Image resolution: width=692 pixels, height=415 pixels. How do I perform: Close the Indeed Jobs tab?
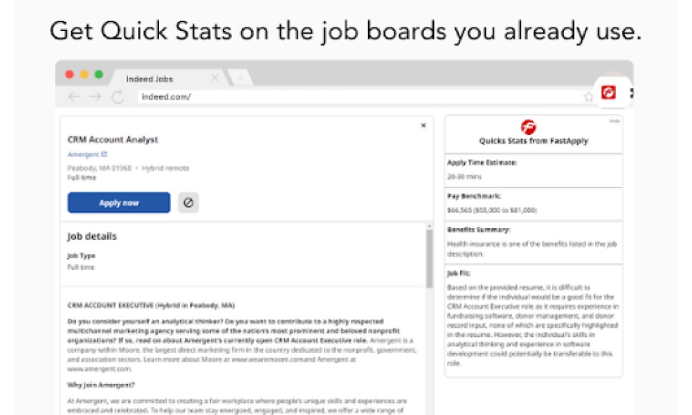tap(215, 78)
